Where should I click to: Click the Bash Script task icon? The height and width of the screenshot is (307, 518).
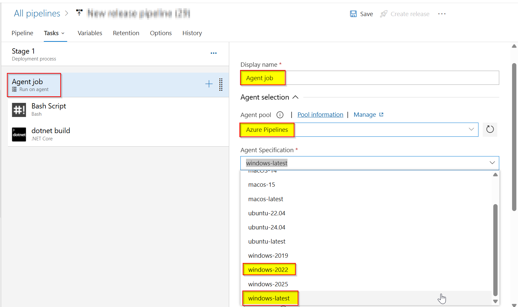[x=19, y=110]
